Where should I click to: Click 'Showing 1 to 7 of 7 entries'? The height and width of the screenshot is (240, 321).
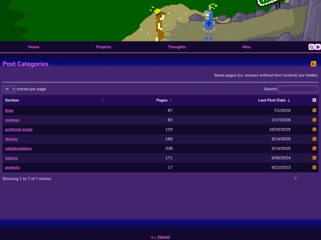[27, 179]
